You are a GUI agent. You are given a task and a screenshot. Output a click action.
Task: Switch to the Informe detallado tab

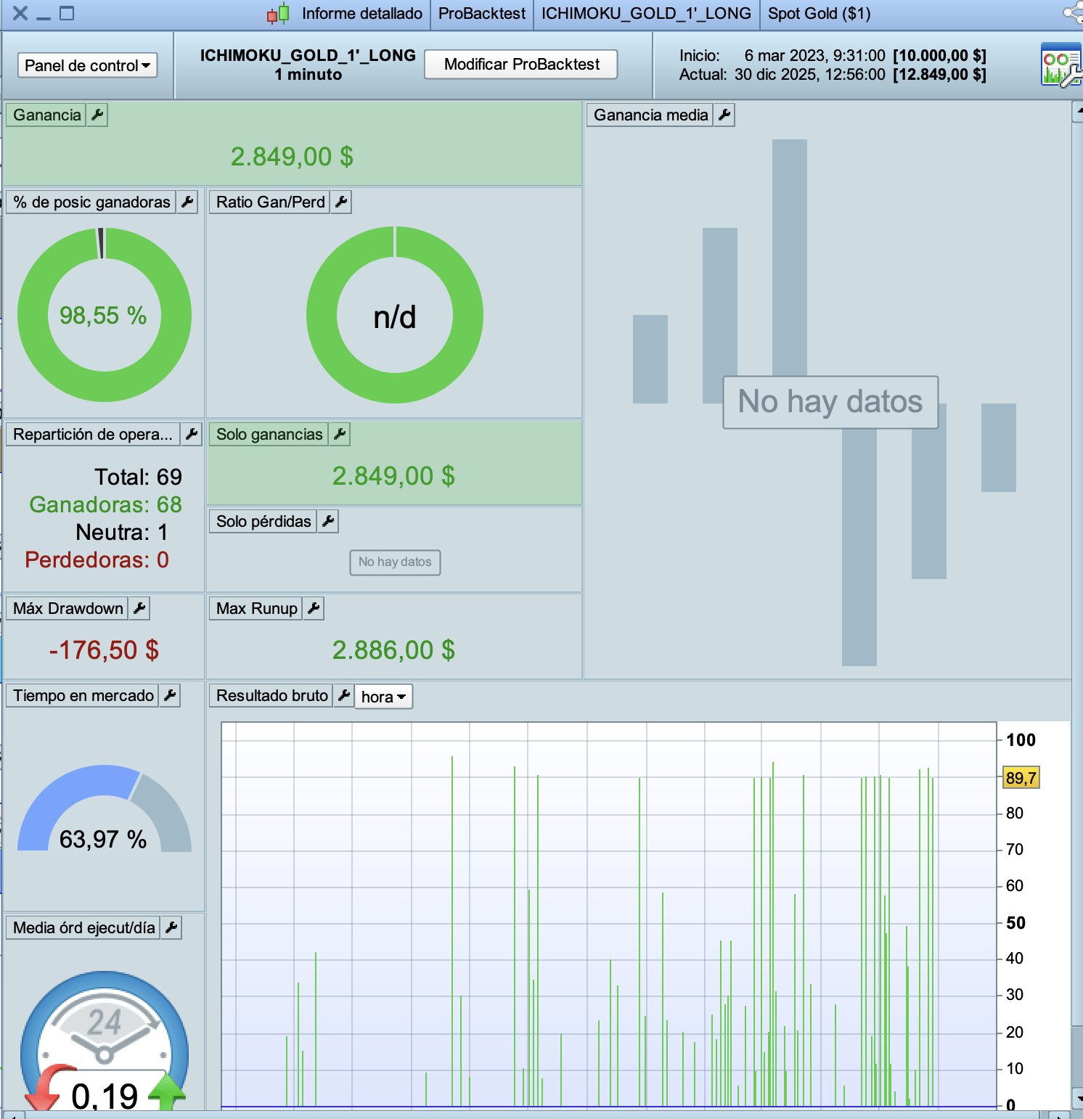361,14
